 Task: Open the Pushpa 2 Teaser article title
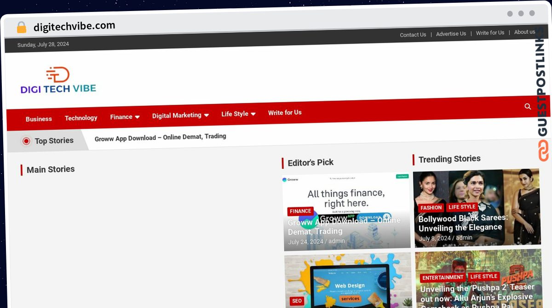coord(477,297)
